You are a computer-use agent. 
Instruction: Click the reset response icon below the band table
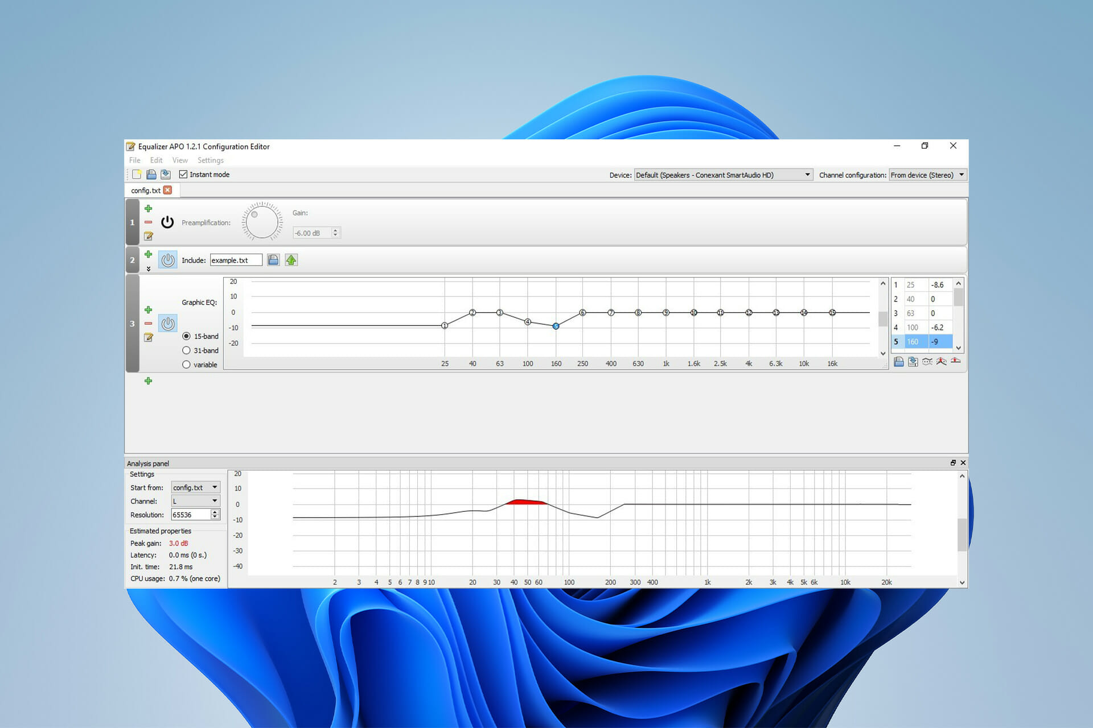click(955, 361)
